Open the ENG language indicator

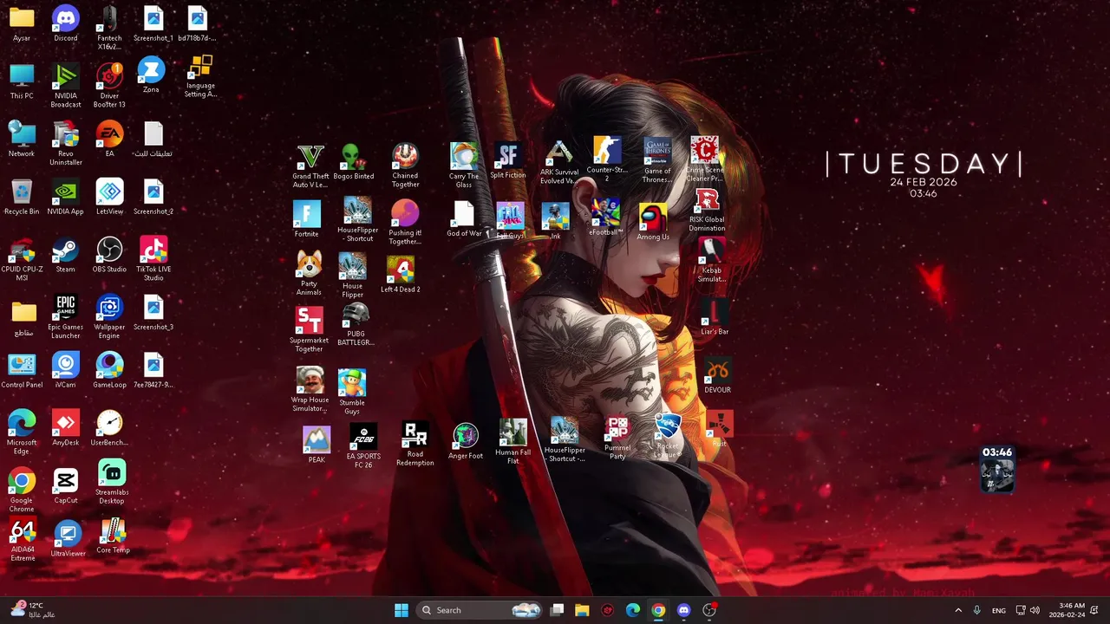click(x=999, y=610)
